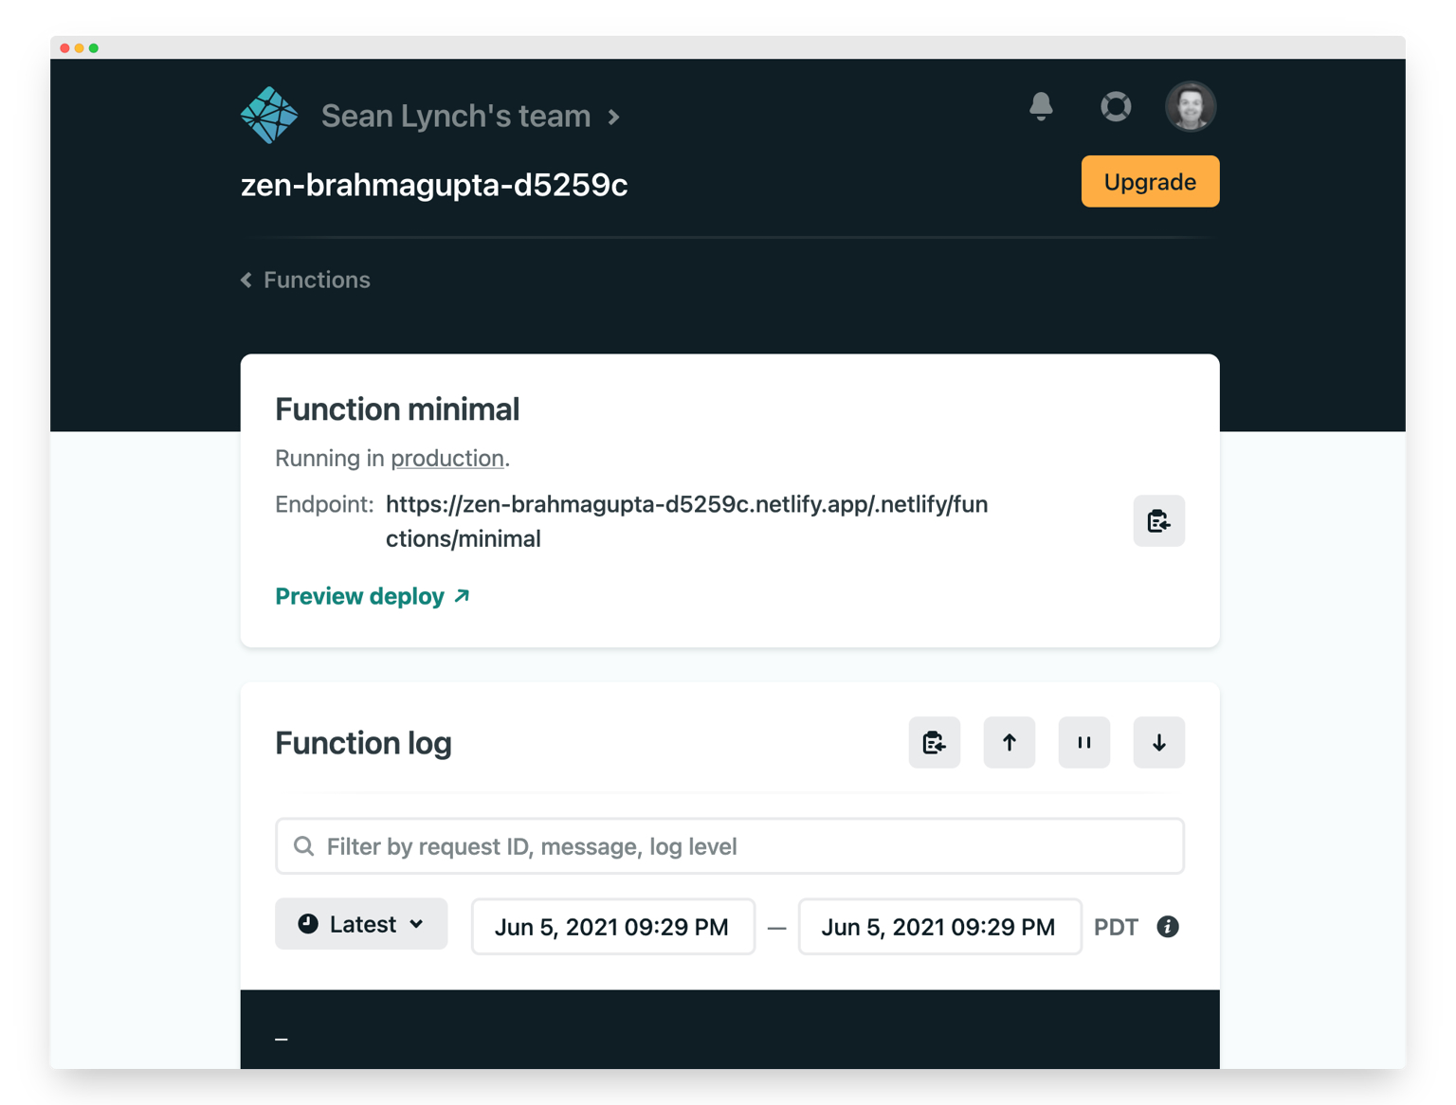Copy the function endpoint URL
The height and width of the screenshot is (1105, 1456).
pos(1158,520)
